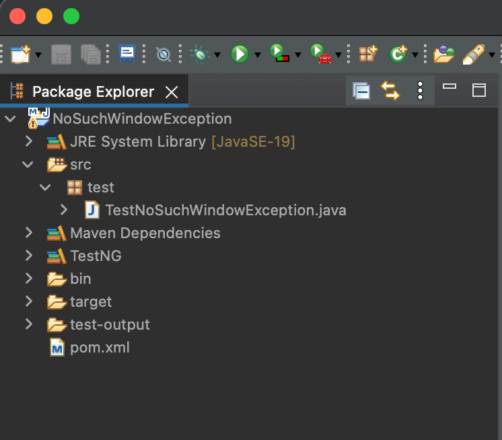The width and height of the screenshot is (502, 440).
Task: Click the Open Type folder icon
Action: coord(443,54)
